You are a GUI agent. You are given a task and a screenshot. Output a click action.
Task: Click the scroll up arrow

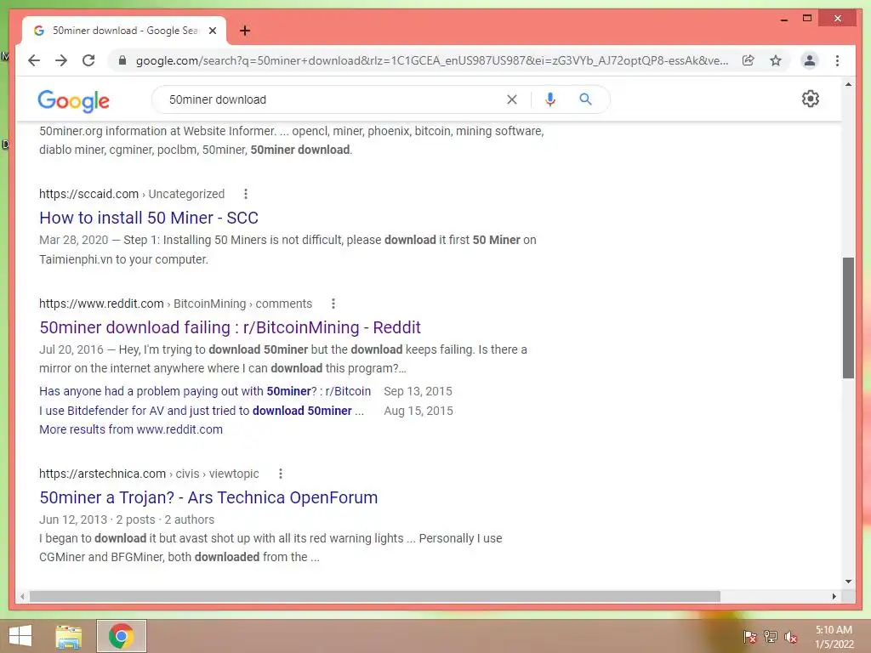click(848, 84)
